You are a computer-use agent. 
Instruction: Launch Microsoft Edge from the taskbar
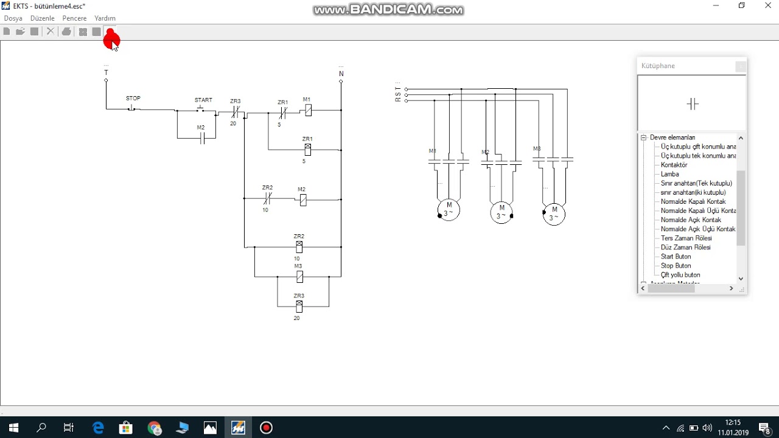coord(98,428)
